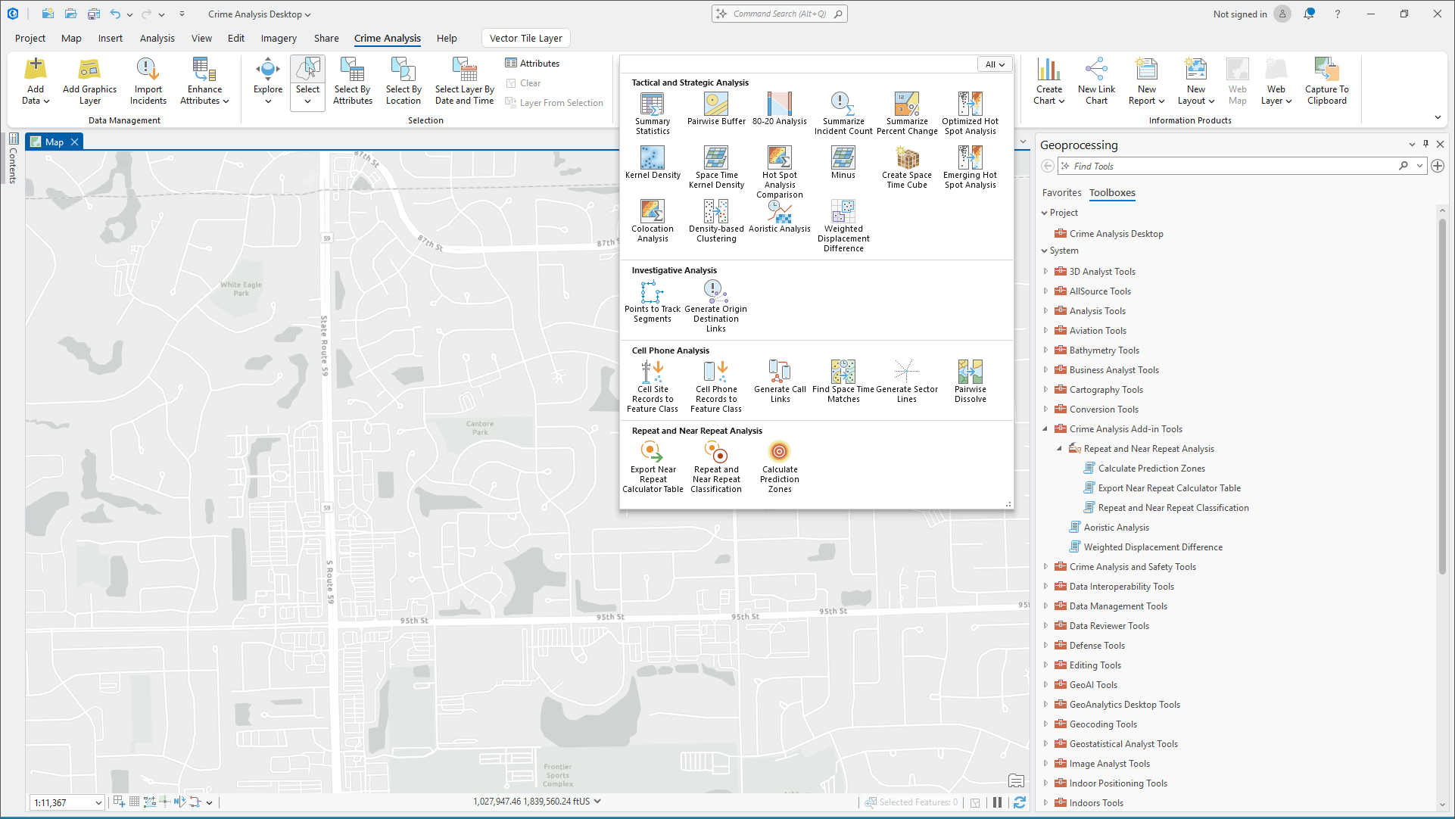Expand the 3D Analyst Tools toolbox

1045,271
